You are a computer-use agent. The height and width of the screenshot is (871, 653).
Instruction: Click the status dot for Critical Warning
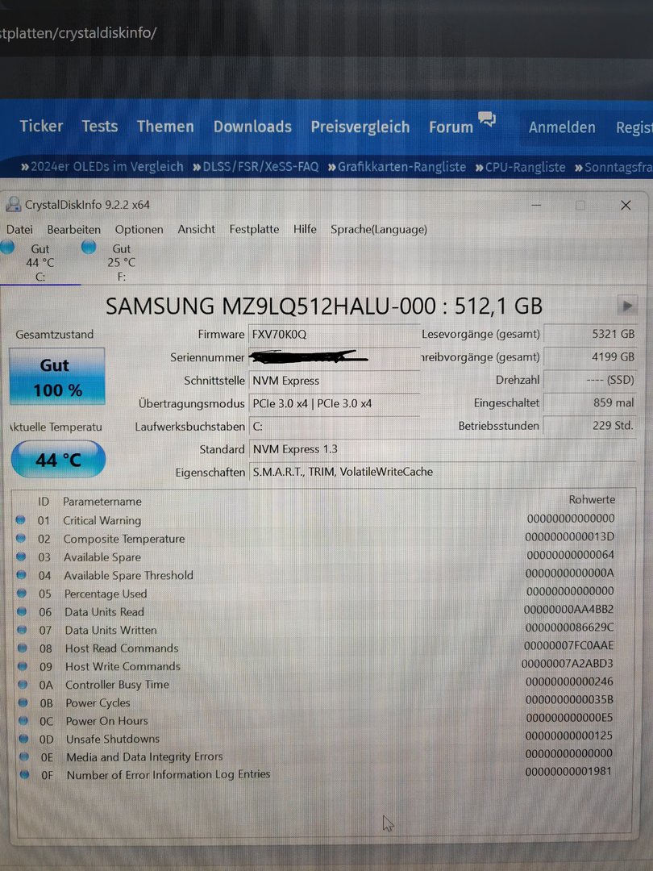20,520
